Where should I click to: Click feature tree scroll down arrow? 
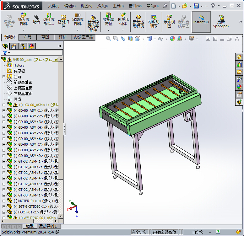click(61, 216)
